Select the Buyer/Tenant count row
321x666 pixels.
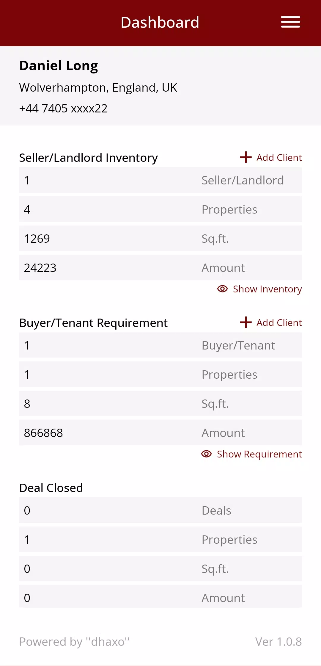pyautogui.click(x=160, y=345)
